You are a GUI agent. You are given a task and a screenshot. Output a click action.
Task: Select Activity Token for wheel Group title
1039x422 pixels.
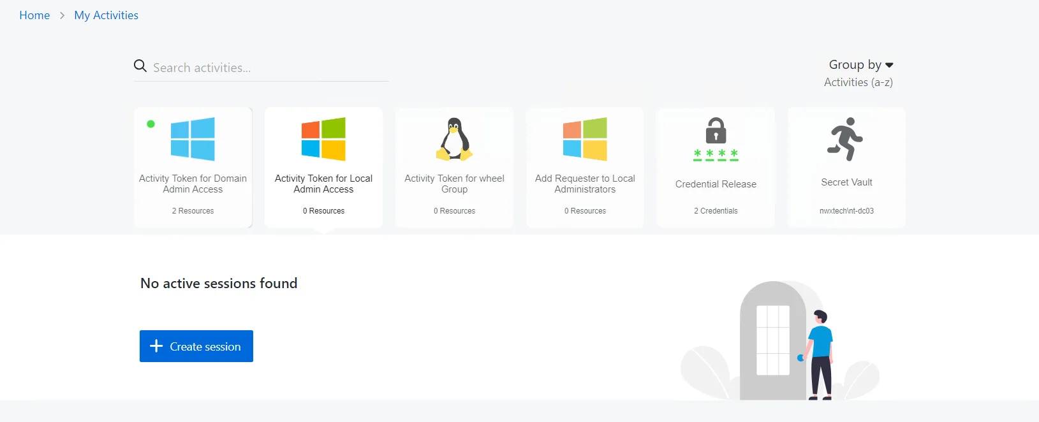(x=454, y=184)
